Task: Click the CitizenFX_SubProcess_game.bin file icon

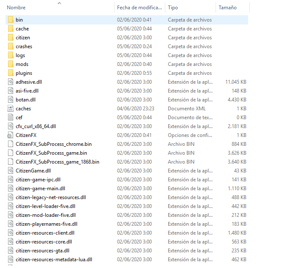Action: tap(11, 153)
